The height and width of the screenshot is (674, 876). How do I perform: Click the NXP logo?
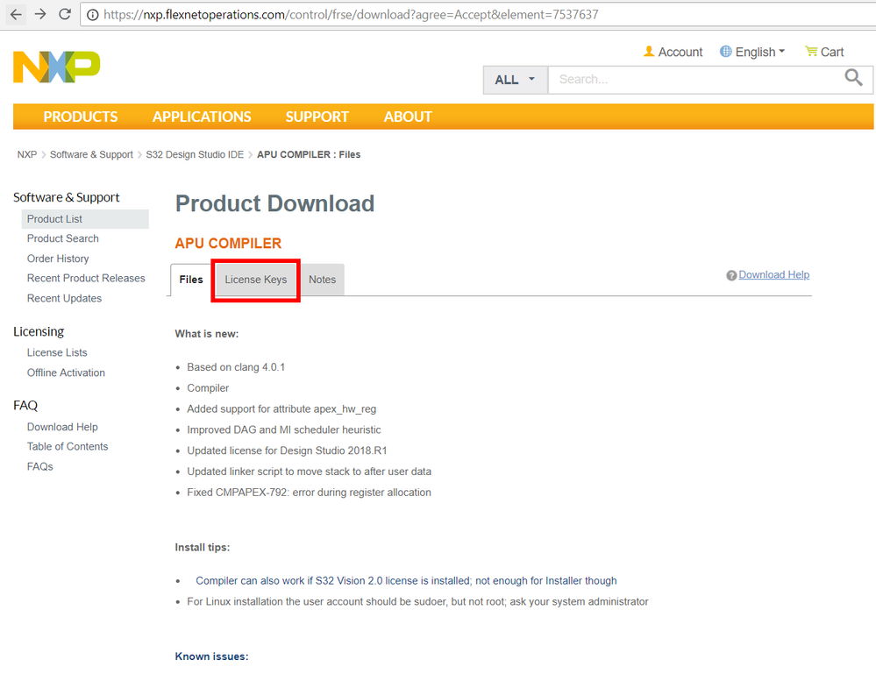(x=57, y=67)
